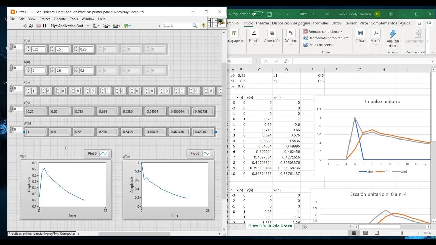Viewport: 436px width, 245px height.
Task: Expand the Excel formula bar
Action: (x=433, y=61)
